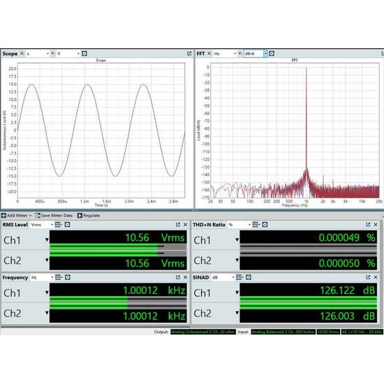The image size is (384, 384).
Task: Pop out the THD+N Ratio meter
Action: coord(368,225)
